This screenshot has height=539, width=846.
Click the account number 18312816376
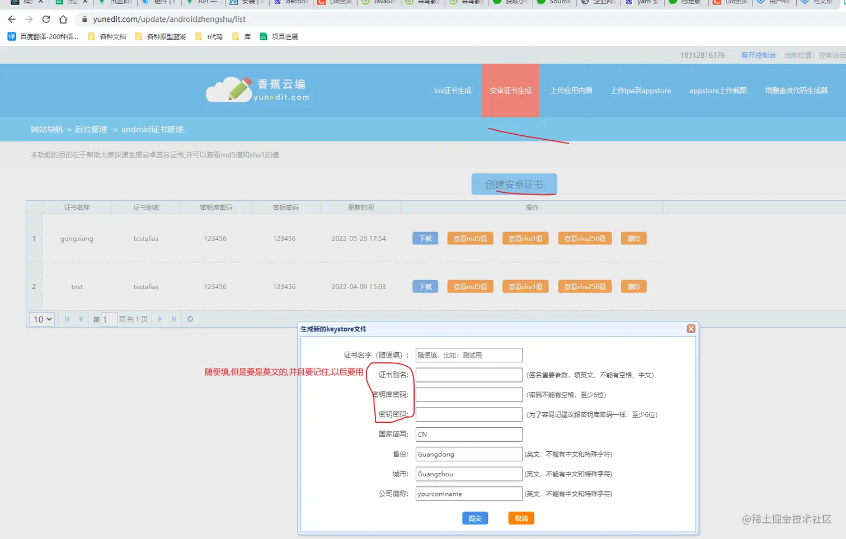click(702, 55)
